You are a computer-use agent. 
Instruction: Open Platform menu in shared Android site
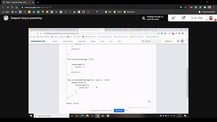point(55,41)
